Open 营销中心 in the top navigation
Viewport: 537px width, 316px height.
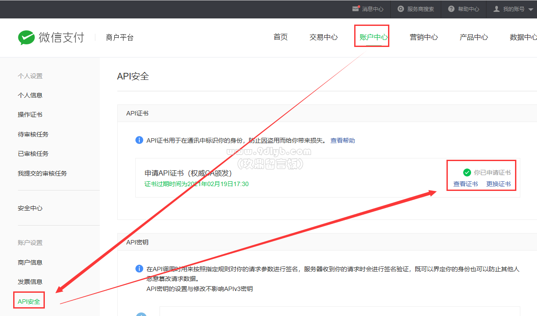[x=424, y=37]
